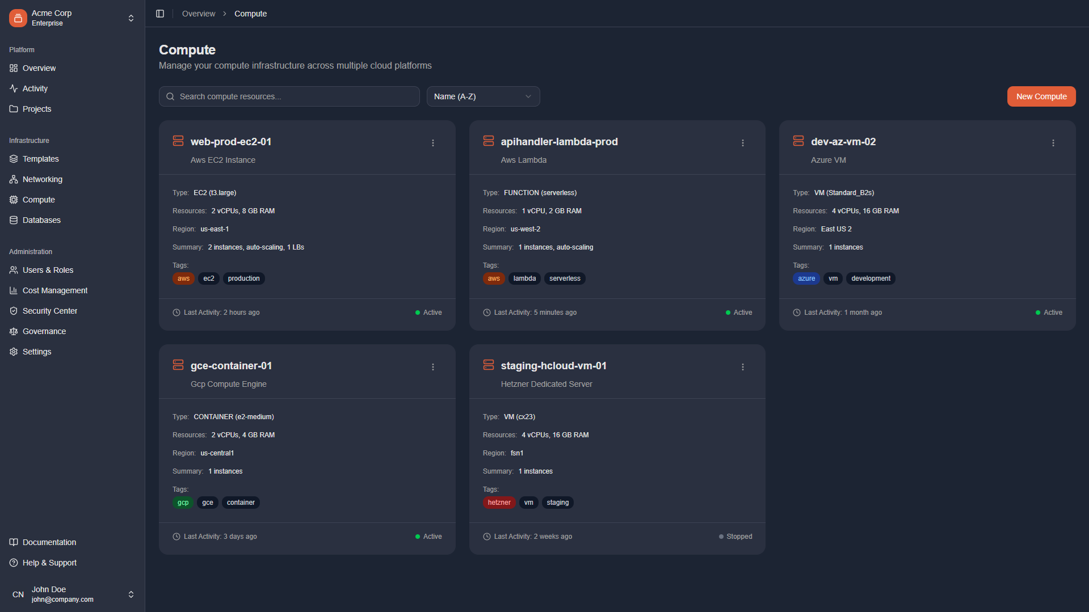
Task: Select the Compute icon in sidebar
Action: (13, 200)
